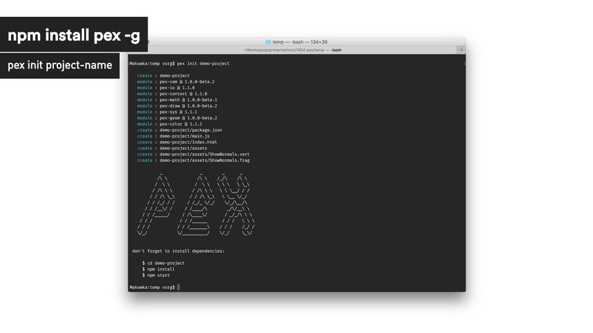Click the command line 'pex init demo-project'
593x333 pixels.
(x=203, y=64)
